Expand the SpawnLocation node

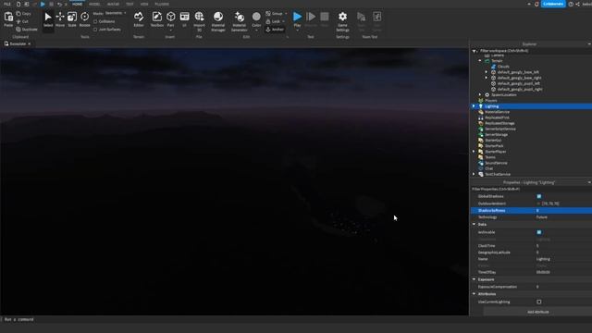pyautogui.click(x=480, y=94)
